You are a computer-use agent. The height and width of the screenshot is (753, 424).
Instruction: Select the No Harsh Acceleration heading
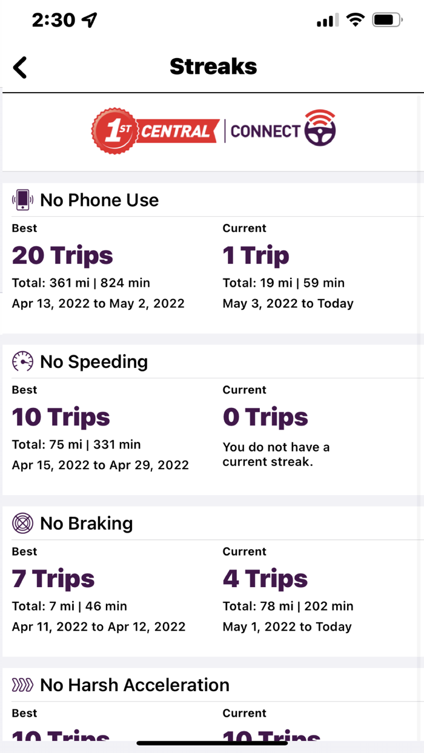coord(134,685)
